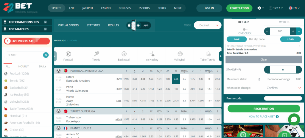The height and width of the screenshot is (138, 305).
Task: Click the Top Matches icon
Action: click(5, 29)
